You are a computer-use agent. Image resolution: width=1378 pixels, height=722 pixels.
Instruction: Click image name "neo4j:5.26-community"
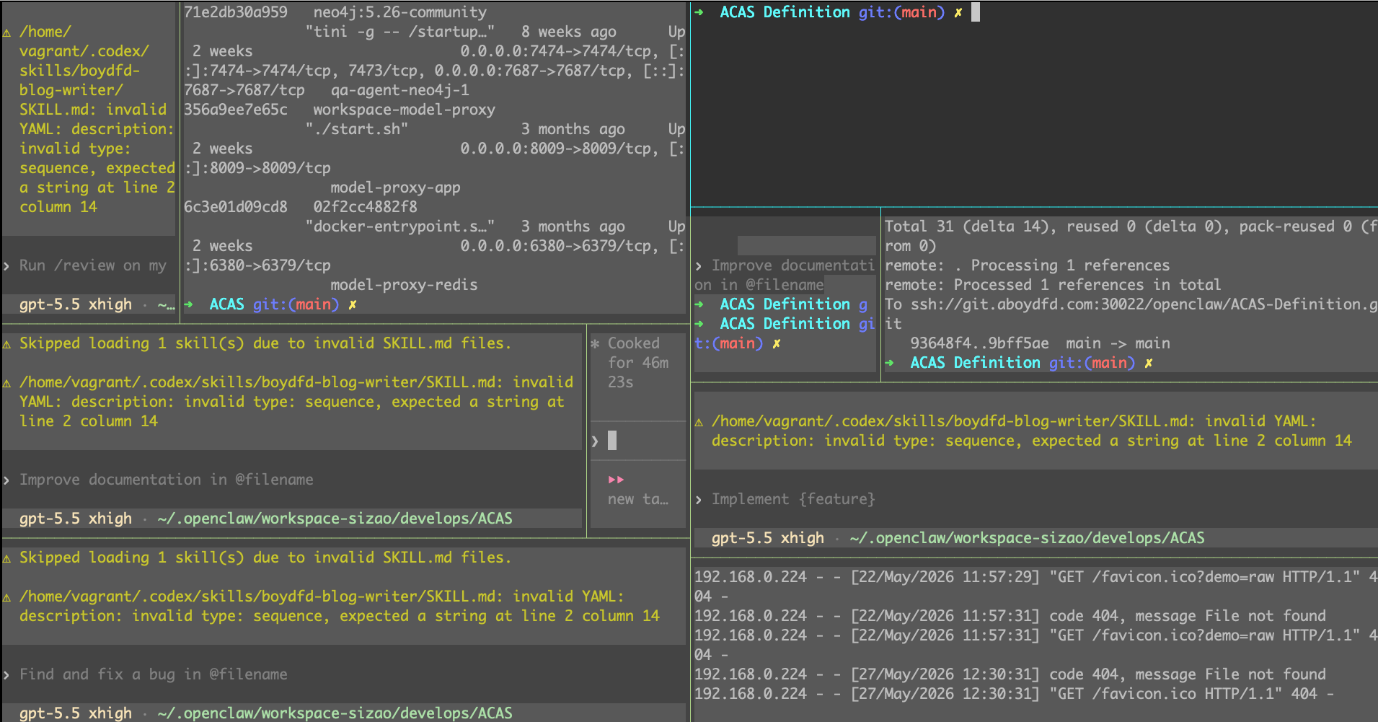[x=400, y=12]
